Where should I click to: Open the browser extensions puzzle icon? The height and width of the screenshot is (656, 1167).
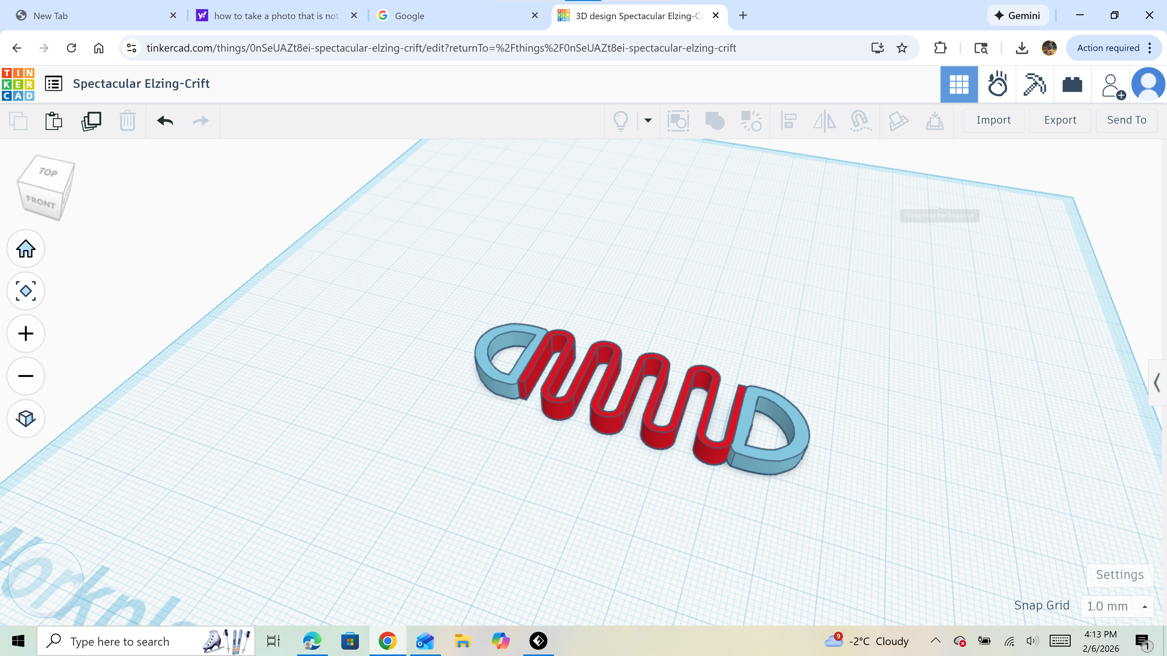pyautogui.click(x=940, y=48)
